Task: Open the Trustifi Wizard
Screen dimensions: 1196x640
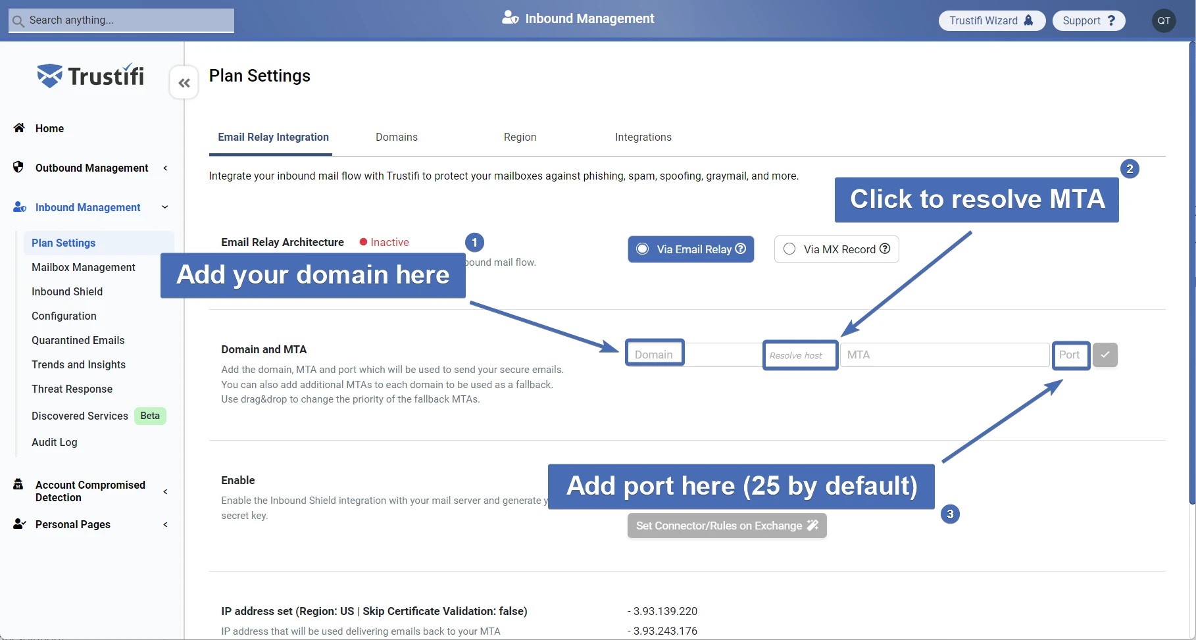Action: coord(991,20)
